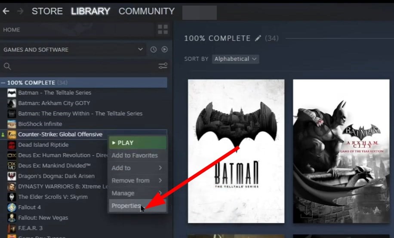Click Batman Telltale Series game icon
Image resolution: width=394 pixels, height=238 pixels.
(12, 93)
